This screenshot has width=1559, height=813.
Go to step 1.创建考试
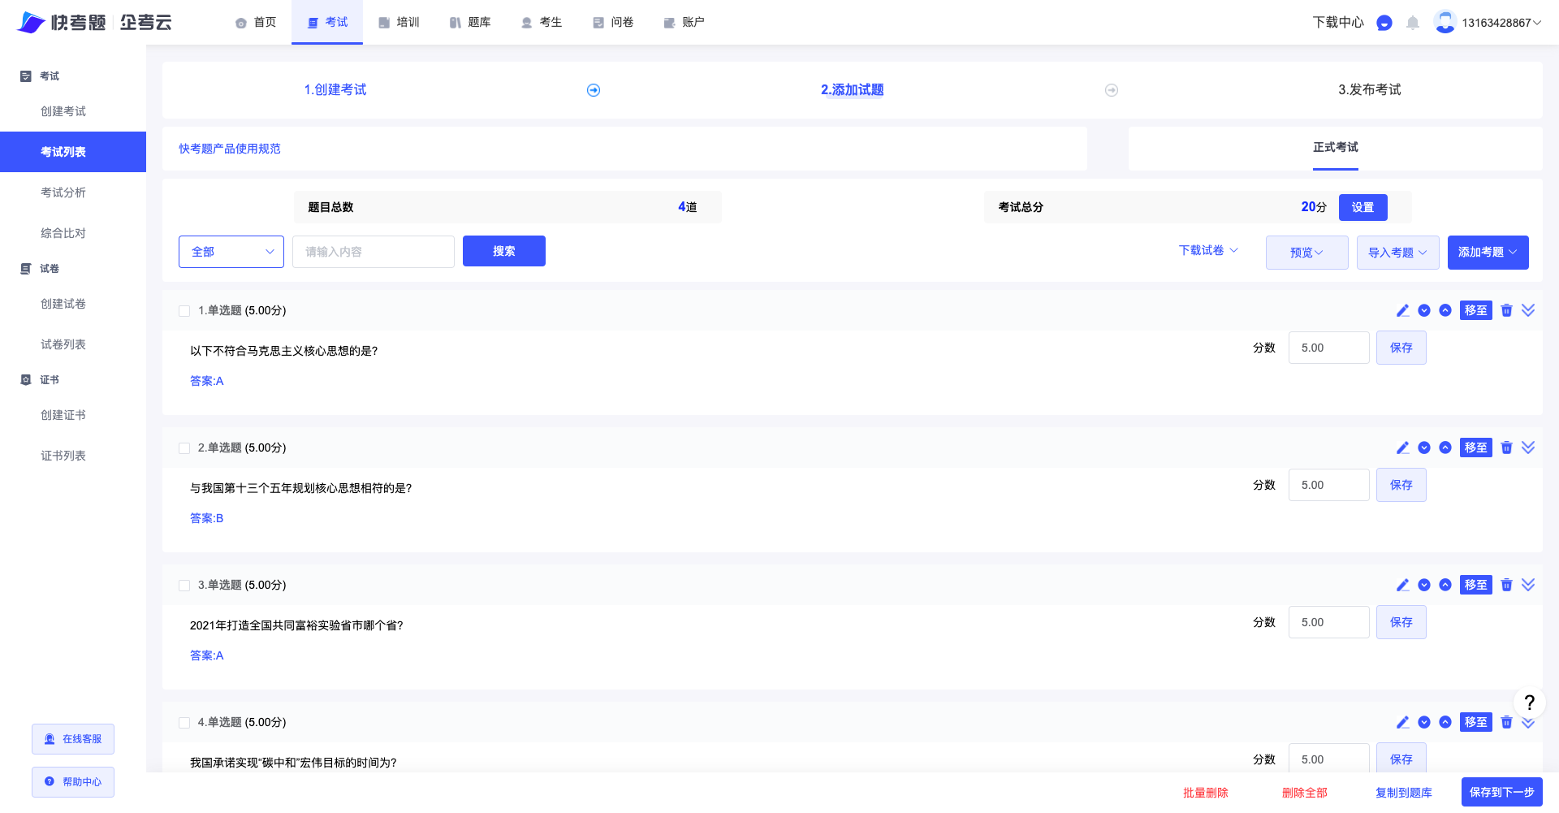(335, 89)
